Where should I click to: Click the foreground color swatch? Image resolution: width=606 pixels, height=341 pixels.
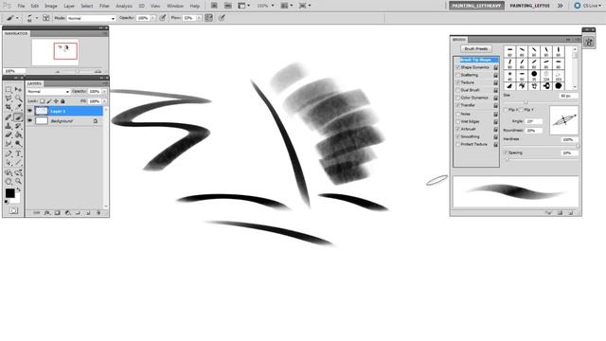click(9, 193)
